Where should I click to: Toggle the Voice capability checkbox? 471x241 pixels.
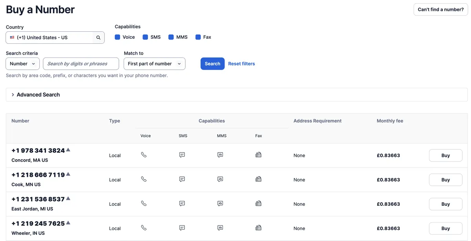(117, 37)
